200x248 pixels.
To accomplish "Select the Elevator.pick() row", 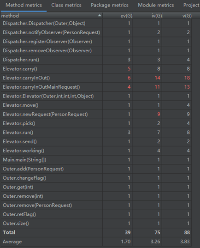I will [x=96, y=123].
